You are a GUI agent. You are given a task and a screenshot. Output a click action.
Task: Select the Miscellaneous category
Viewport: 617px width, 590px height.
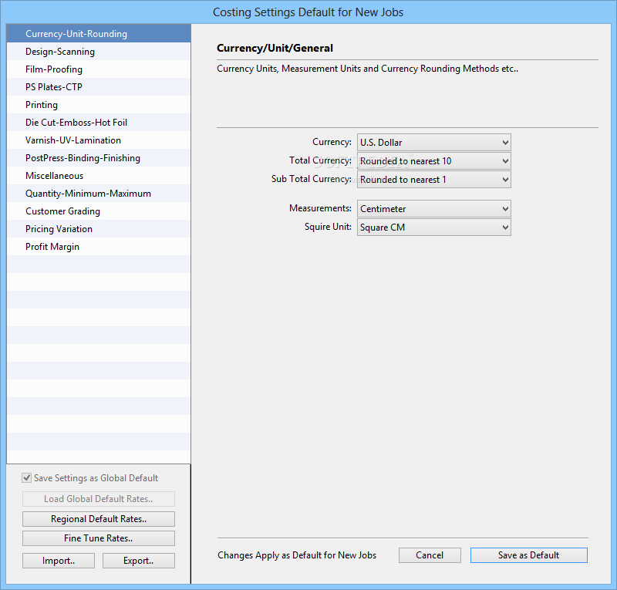[x=99, y=176]
